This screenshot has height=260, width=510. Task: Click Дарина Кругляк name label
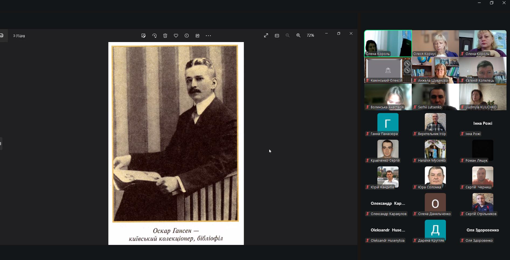pyautogui.click(x=431, y=241)
